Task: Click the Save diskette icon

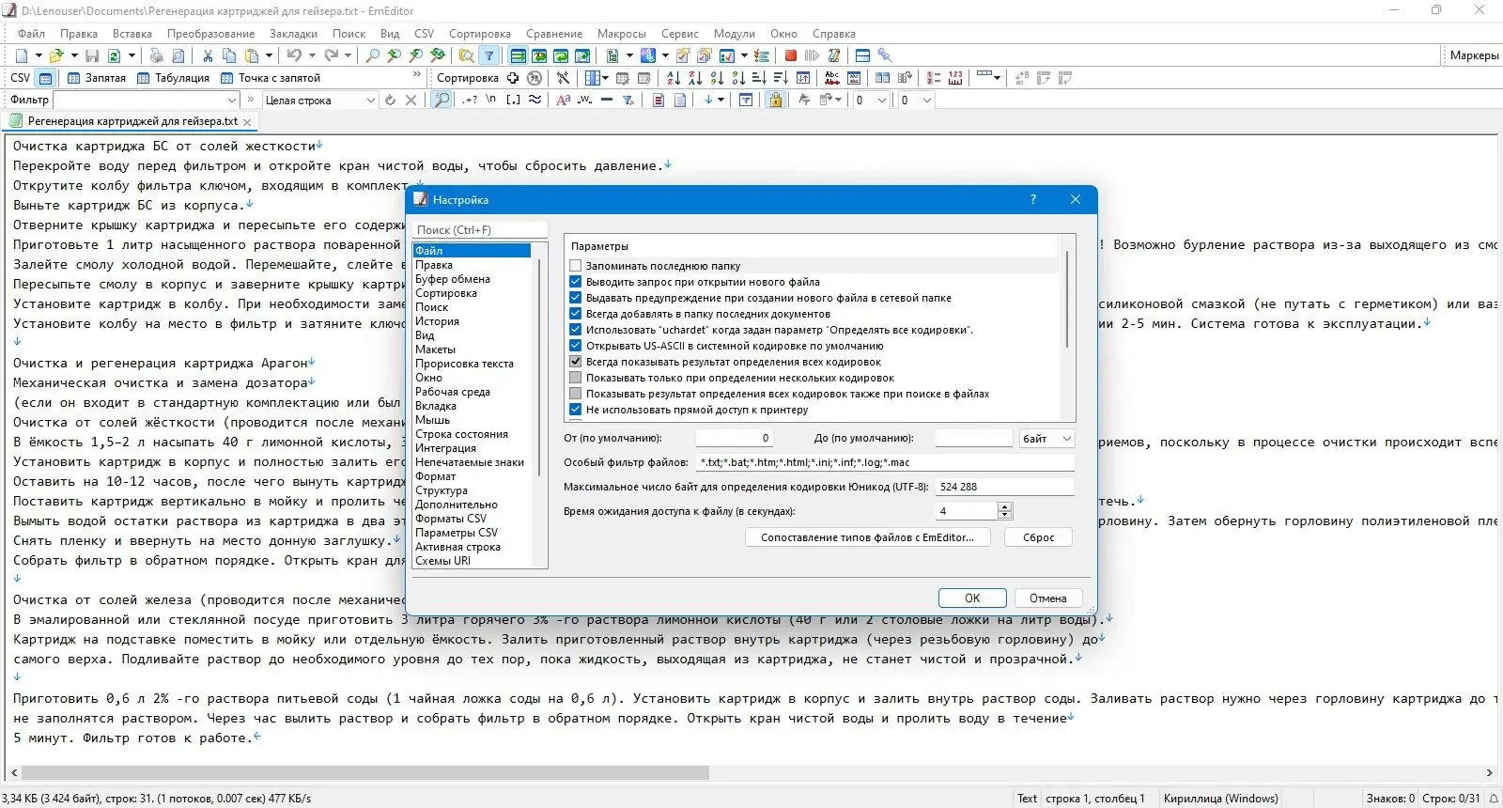Action: tap(92, 55)
